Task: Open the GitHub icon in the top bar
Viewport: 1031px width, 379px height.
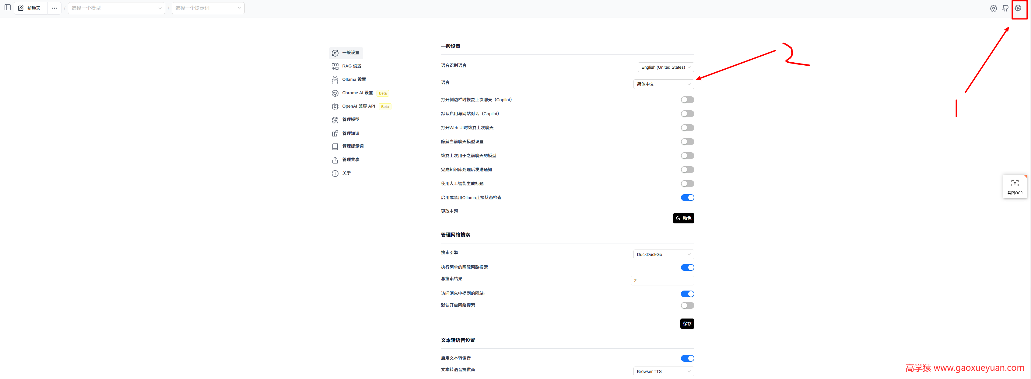Action: pos(1005,8)
